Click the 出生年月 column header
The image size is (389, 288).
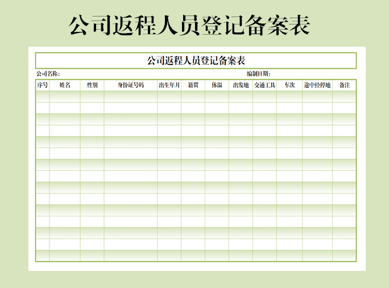click(x=169, y=85)
